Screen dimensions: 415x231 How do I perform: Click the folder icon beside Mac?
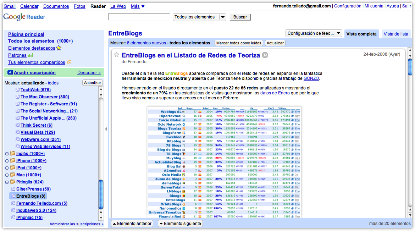click(x=12, y=175)
